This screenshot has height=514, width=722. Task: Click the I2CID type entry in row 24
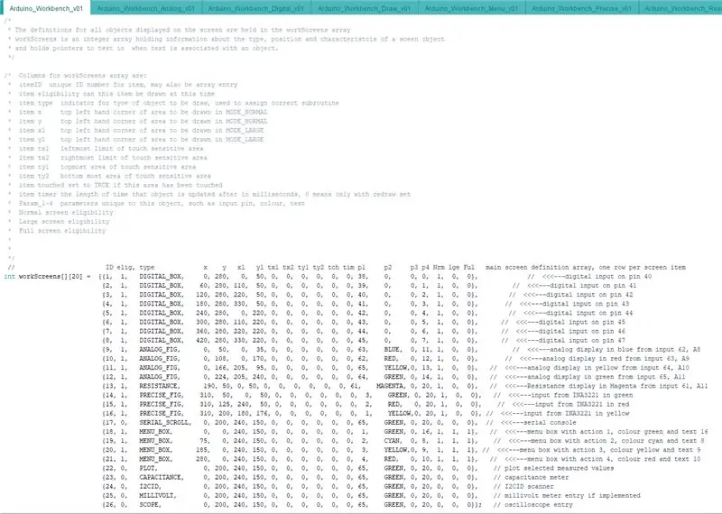pyautogui.click(x=150, y=486)
